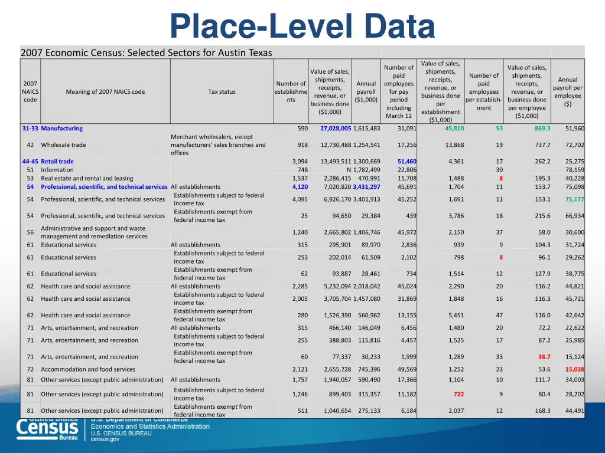Click the Other services value 1,040,654
This screenshot has height=453, width=605.
337,411
